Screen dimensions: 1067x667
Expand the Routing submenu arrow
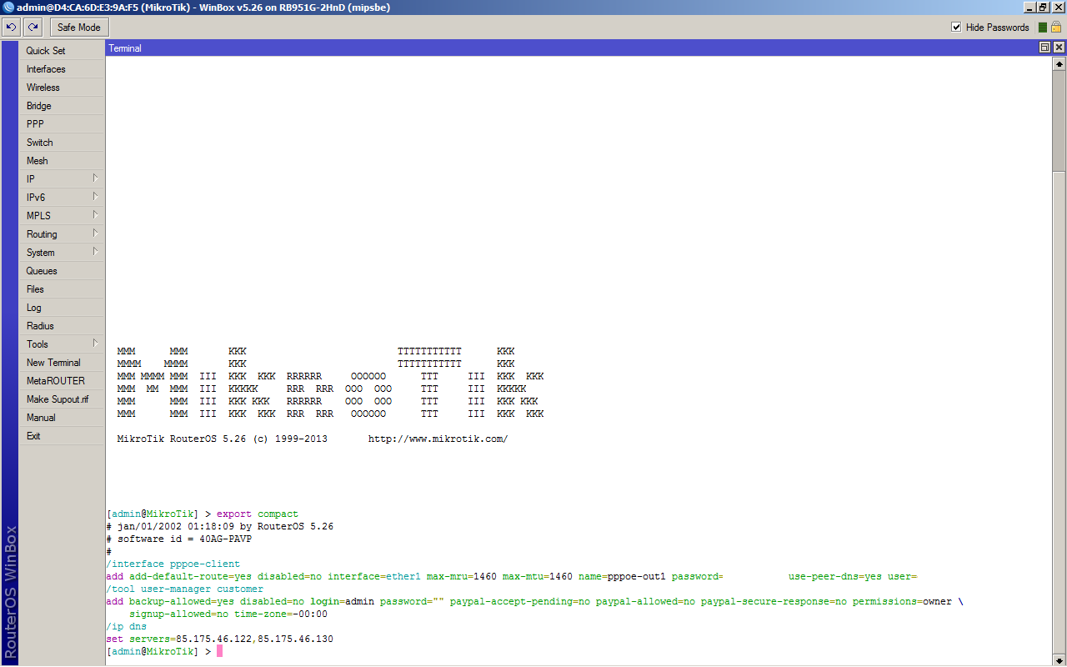[x=96, y=233]
